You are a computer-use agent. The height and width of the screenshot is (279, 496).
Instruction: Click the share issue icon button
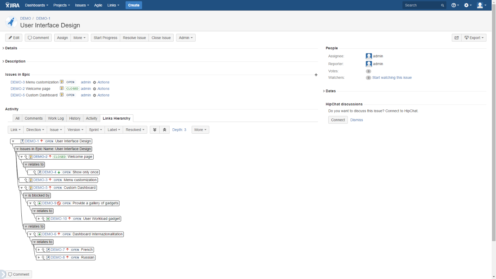(457, 38)
